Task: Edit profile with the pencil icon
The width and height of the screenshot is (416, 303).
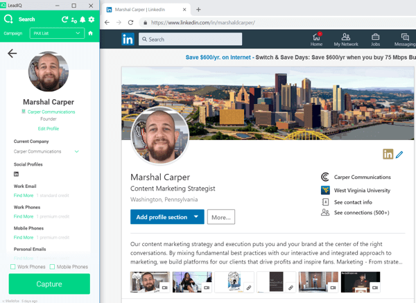Action: point(399,155)
